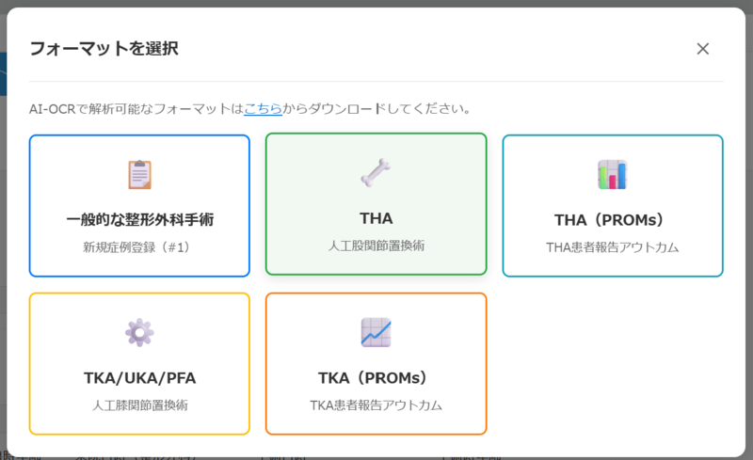Click the line graph icon for TKA PROMs
The height and width of the screenshot is (460, 753).
pos(376,332)
